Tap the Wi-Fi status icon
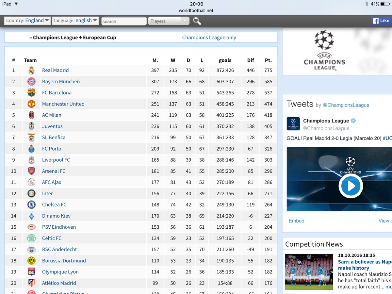 (16, 4)
